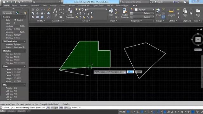Expand the Block panel dropdown
Viewport: 203px width, 114px height.
click(x=114, y=21)
